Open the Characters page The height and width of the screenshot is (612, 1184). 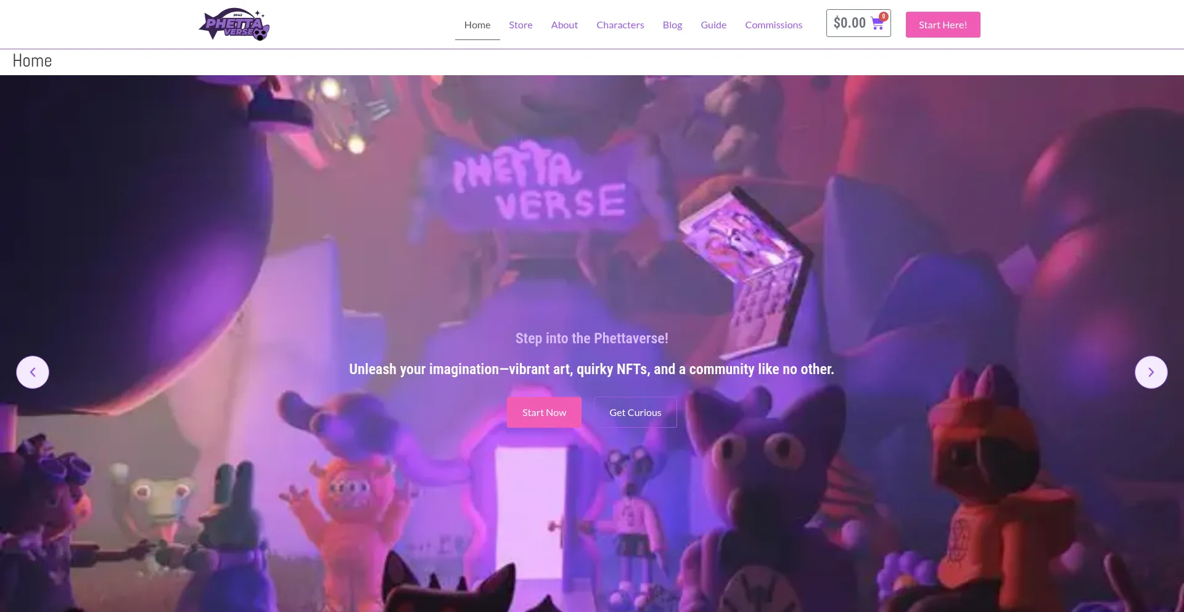pos(620,25)
